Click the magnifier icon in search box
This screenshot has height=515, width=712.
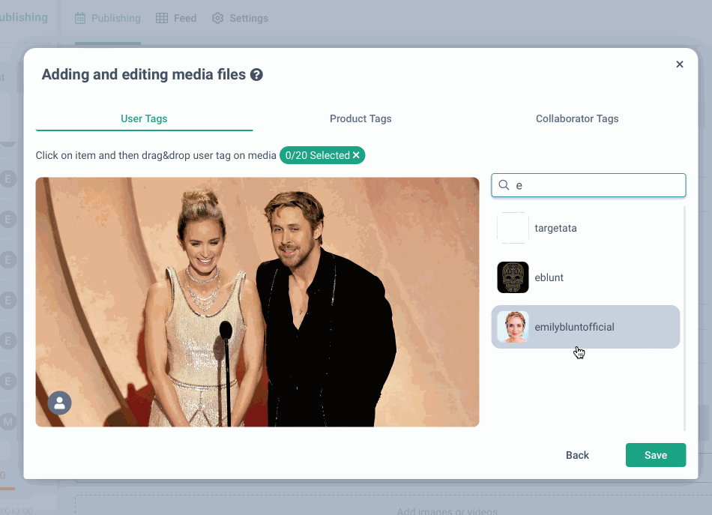[504, 185]
